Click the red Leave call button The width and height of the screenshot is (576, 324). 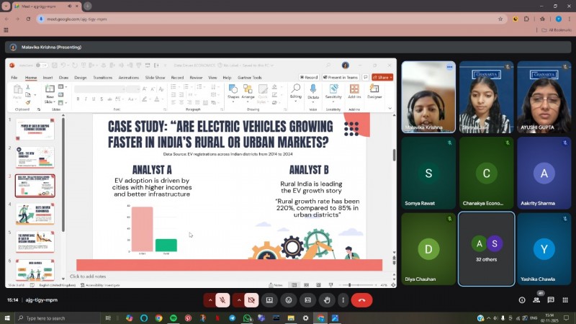[361, 300]
